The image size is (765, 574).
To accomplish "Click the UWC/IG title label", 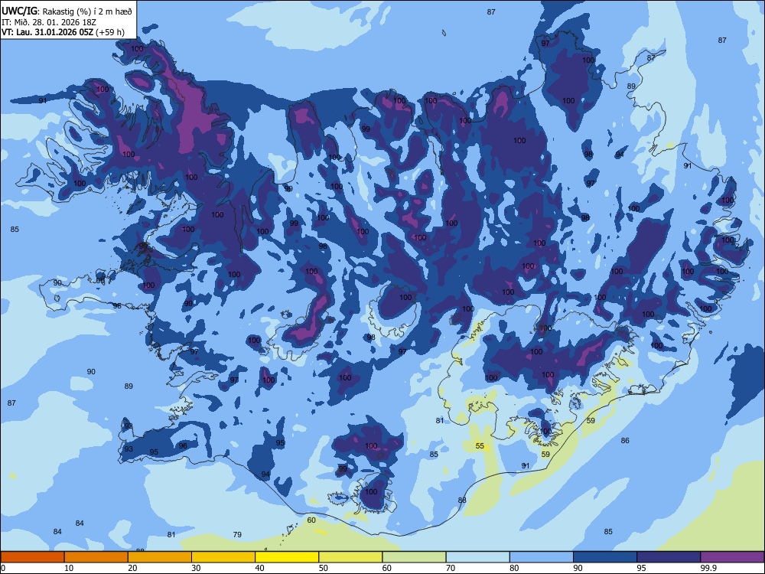I will pos(19,11).
